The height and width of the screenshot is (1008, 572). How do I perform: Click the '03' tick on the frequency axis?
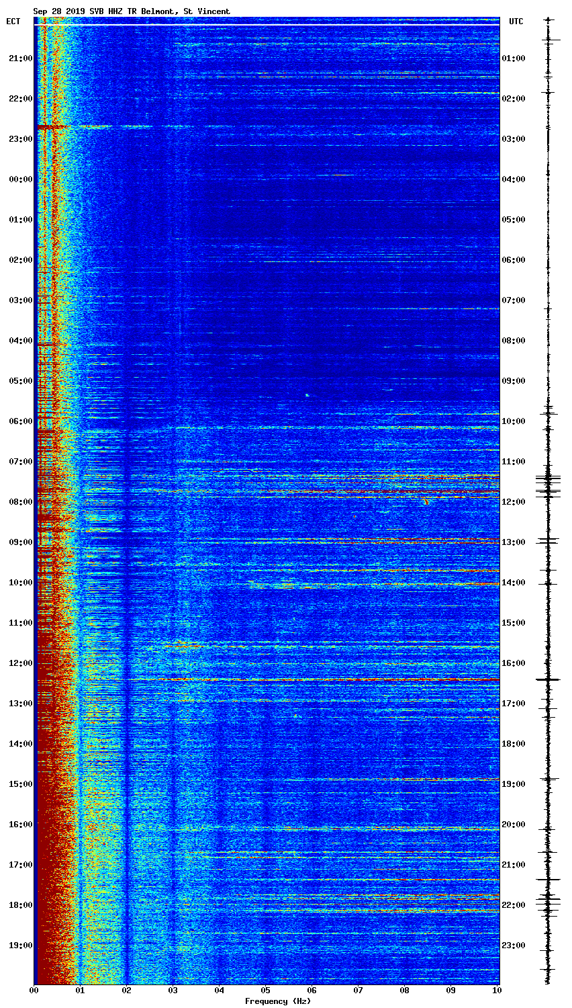pos(173,990)
